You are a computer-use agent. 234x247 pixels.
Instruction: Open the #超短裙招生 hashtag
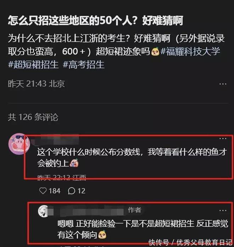[33, 65]
